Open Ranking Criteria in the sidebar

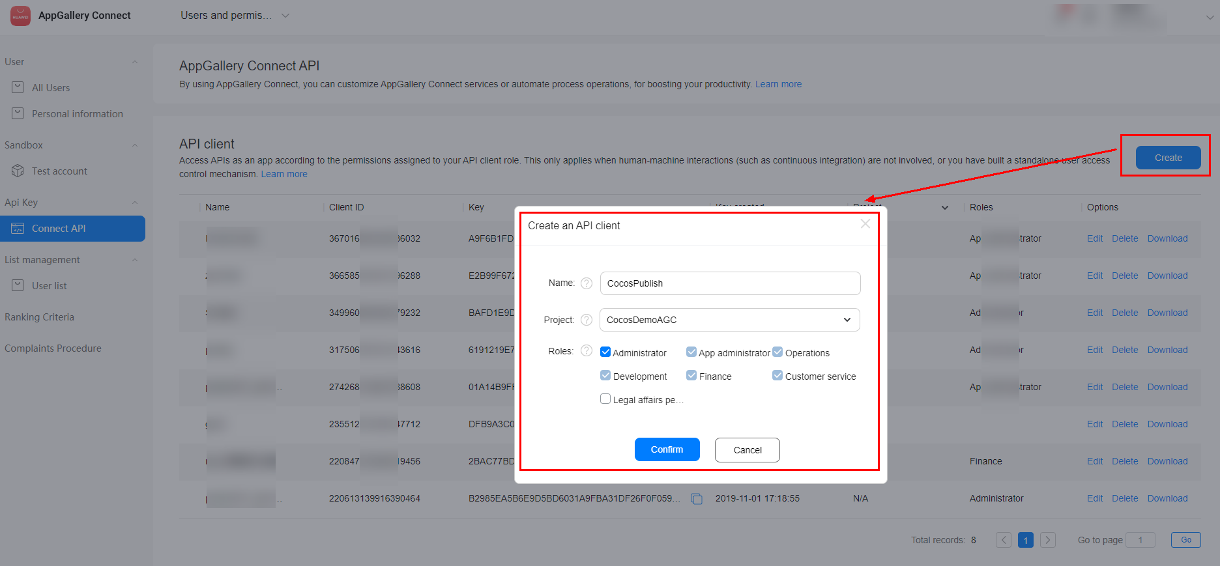coord(40,317)
